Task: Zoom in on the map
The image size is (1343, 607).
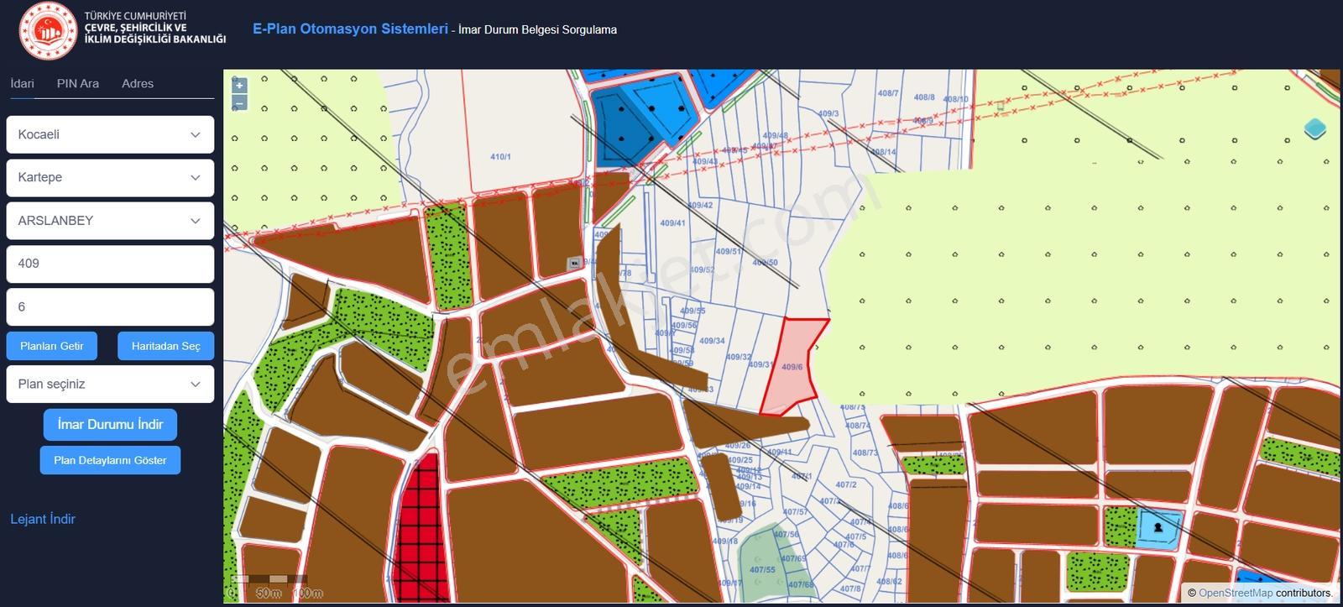Action: pyautogui.click(x=239, y=85)
